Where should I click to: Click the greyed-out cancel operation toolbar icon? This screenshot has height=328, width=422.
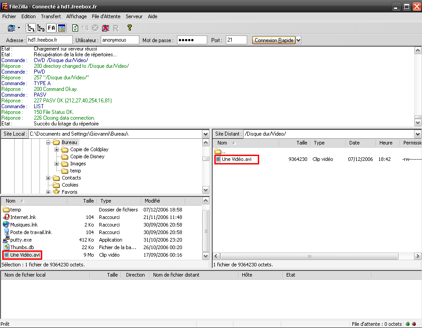(x=95, y=27)
